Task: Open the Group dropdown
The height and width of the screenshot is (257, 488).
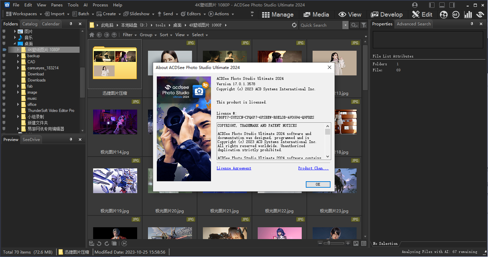Action: (148, 35)
